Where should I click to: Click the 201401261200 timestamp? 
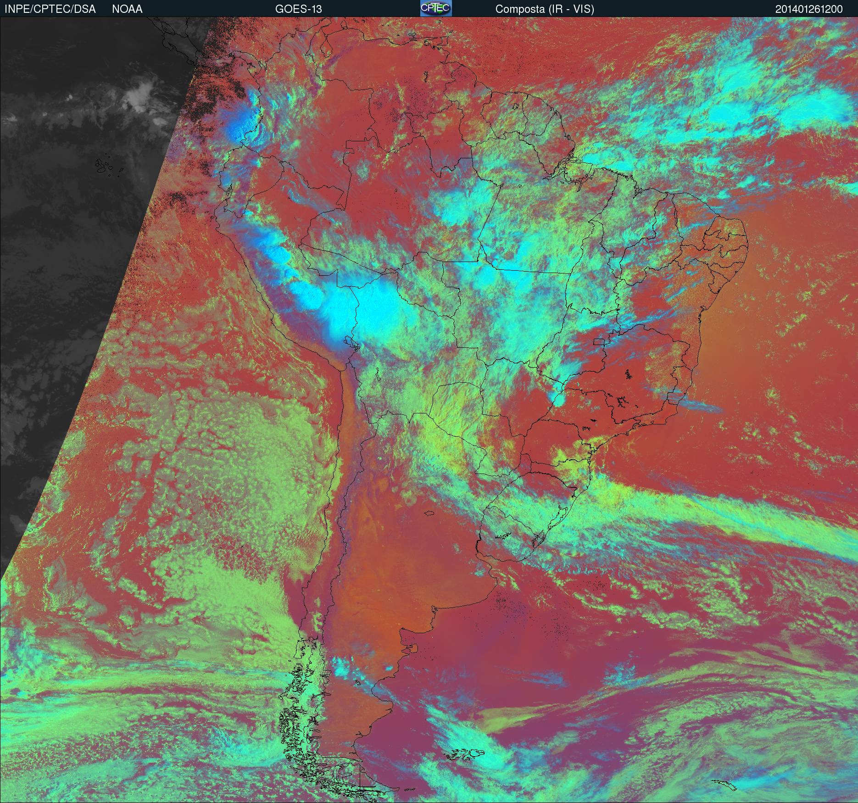[809, 9]
